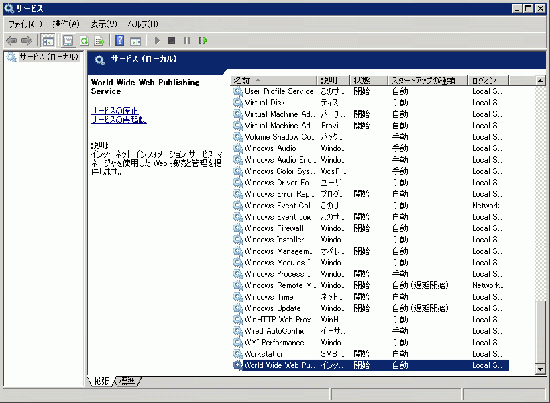The height and width of the screenshot is (403, 550).
Task: Click the サービスの停止 link
Action: [x=114, y=110]
